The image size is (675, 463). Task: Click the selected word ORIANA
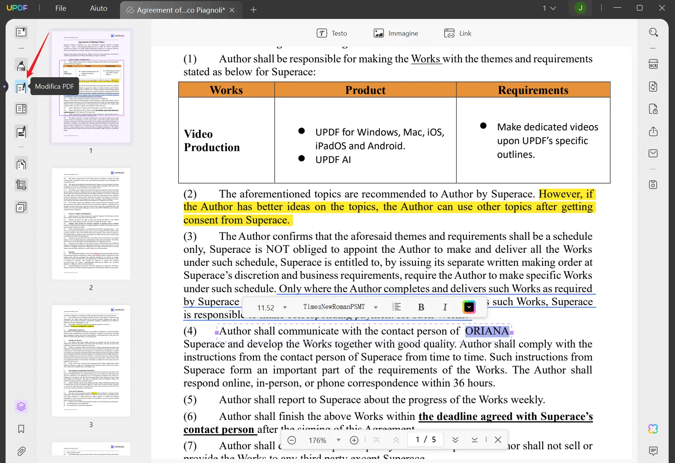[487, 331]
